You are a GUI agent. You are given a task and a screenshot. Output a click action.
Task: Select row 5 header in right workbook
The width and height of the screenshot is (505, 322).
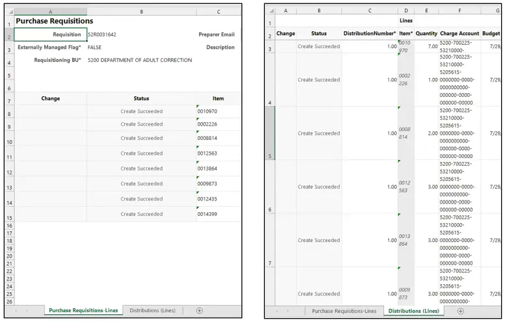click(x=269, y=133)
